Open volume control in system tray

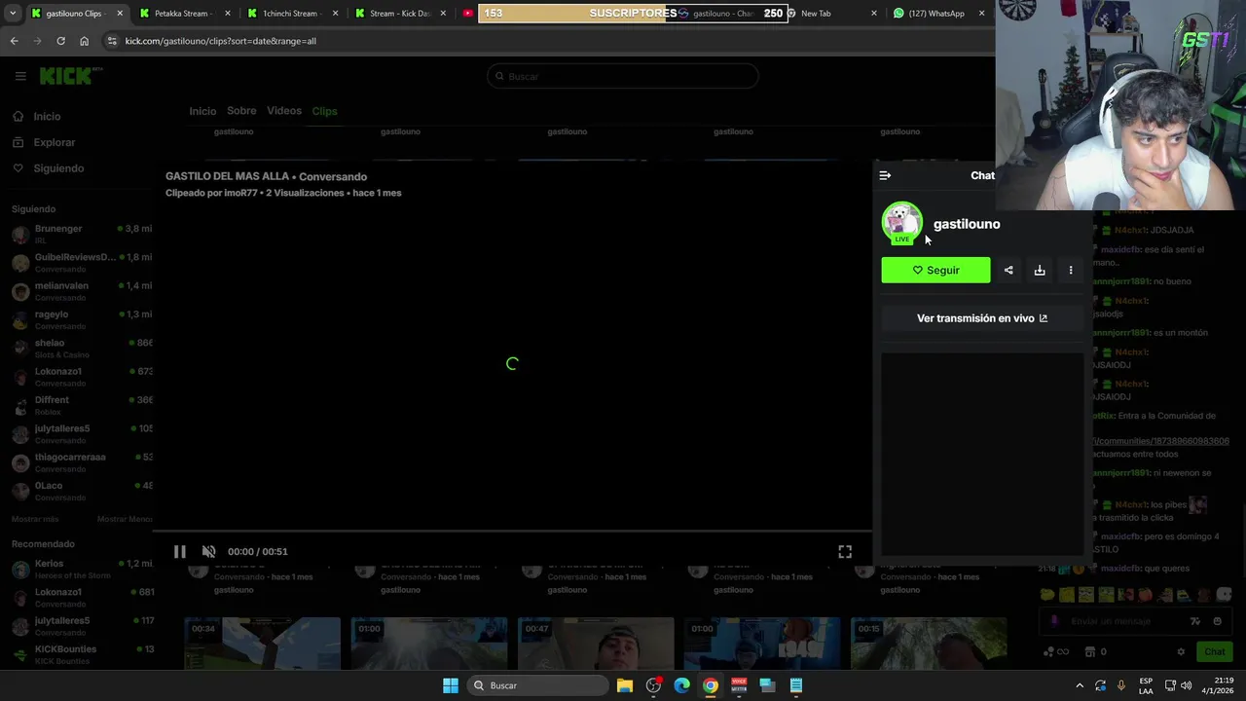point(1186,685)
